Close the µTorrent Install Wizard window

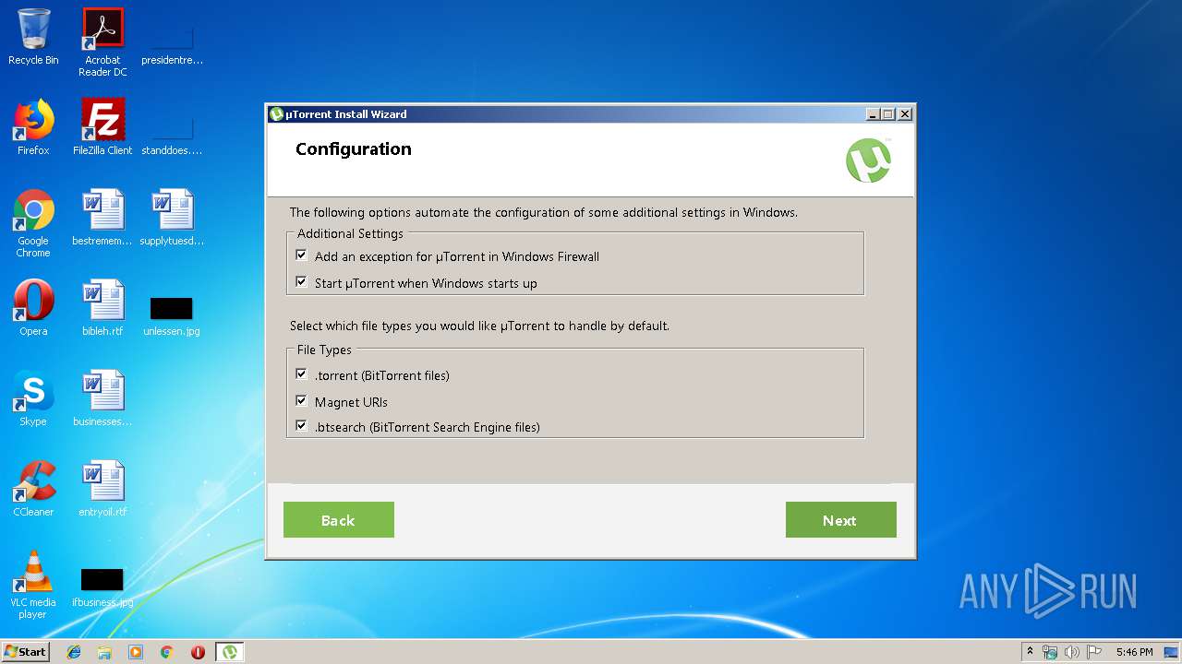point(905,114)
